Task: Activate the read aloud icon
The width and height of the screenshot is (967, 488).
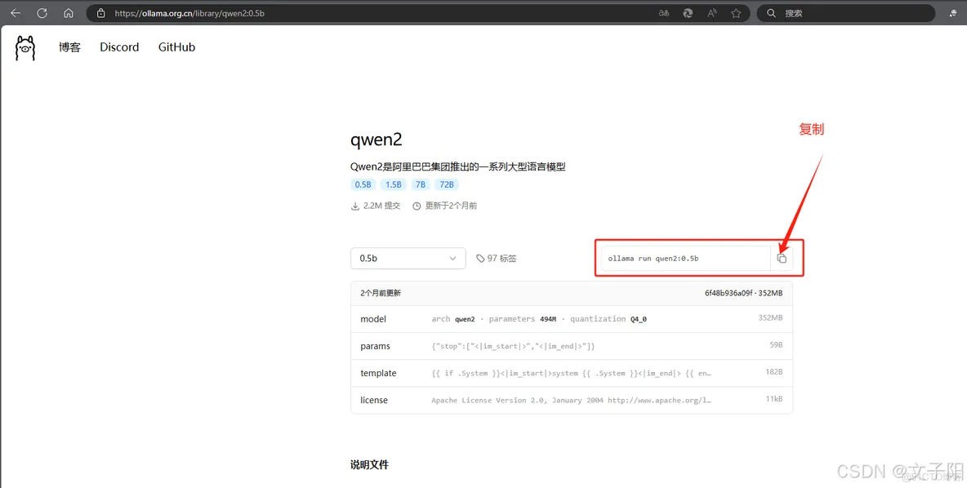Action: pyautogui.click(x=711, y=12)
